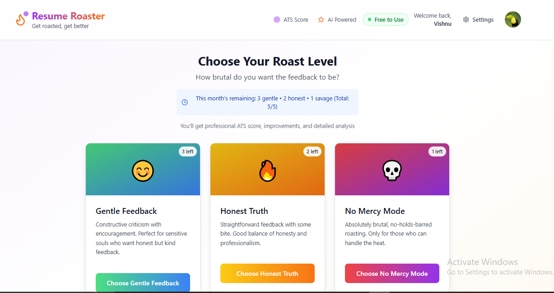Image resolution: width=554 pixels, height=293 pixels.
Task: Click the '1 left' badge on No Mercy card
Action: tap(437, 151)
